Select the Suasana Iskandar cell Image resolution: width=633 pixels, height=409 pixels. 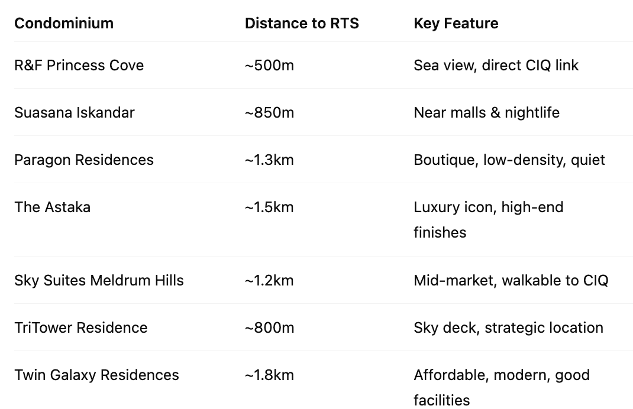coord(75,112)
